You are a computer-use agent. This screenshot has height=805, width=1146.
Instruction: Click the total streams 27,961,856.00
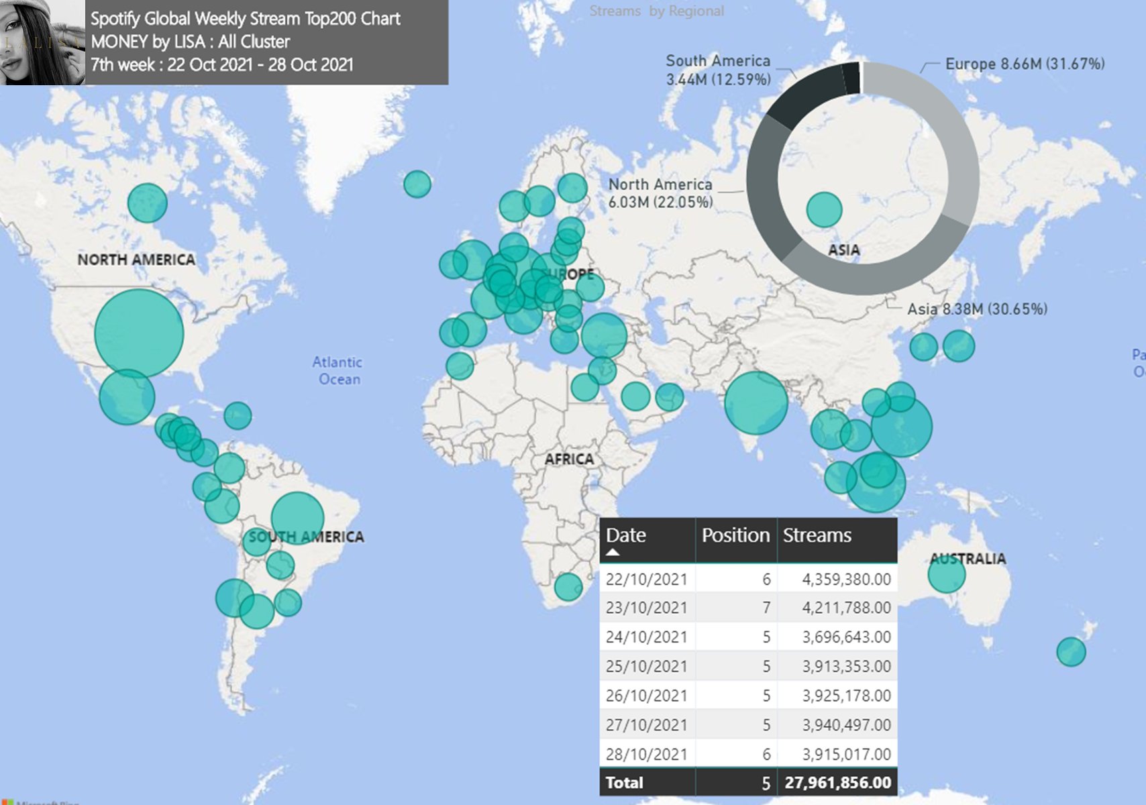tap(838, 783)
